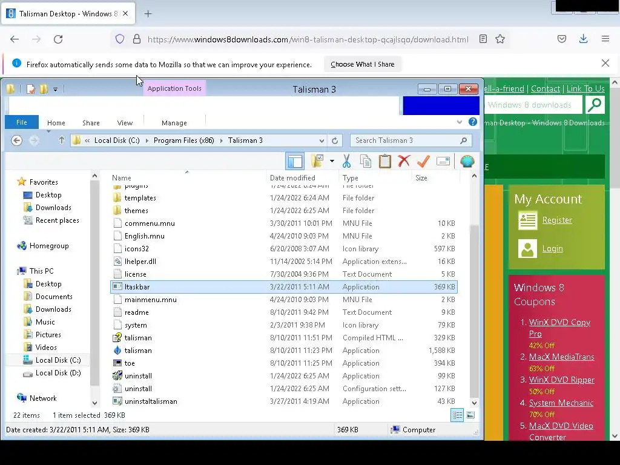This screenshot has width=620, height=465.
Task: Click the Copy icon in Explorer toolbar
Action: pyautogui.click(x=366, y=161)
